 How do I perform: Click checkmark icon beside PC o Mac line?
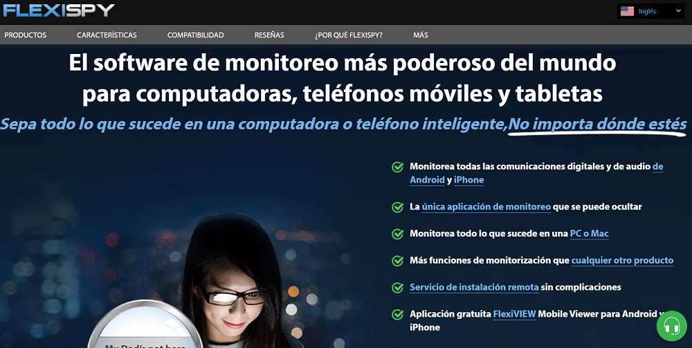[x=398, y=234]
